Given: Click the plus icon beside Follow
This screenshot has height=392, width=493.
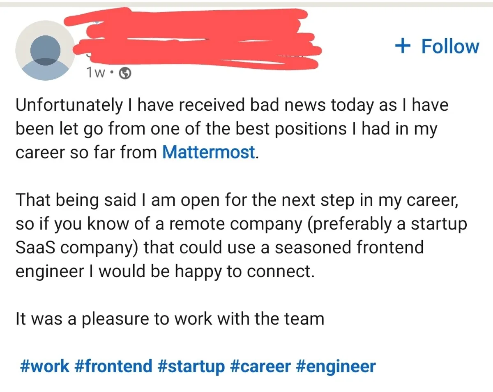Looking at the screenshot, I should 403,46.
